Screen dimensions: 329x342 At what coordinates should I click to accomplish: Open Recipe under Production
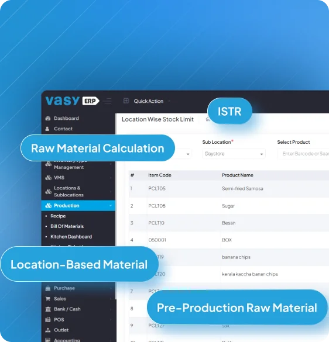pyautogui.click(x=58, y=216)
